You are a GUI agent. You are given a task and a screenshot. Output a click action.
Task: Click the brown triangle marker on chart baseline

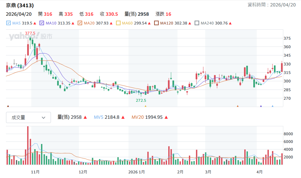[x=8, y=106]
